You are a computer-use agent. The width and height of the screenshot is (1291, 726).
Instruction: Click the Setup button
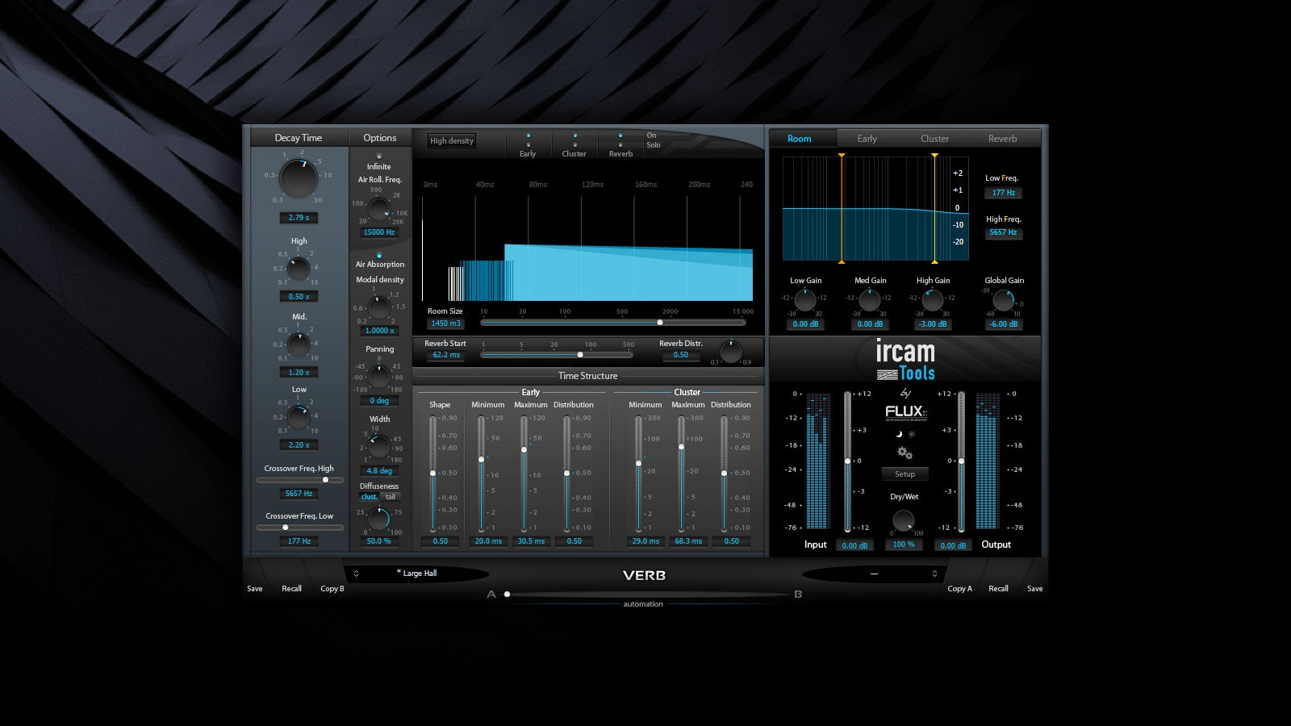point(905,474)
